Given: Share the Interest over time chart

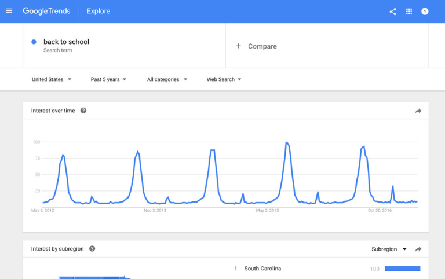Looking at the screenshot, I should click(418, 111).
